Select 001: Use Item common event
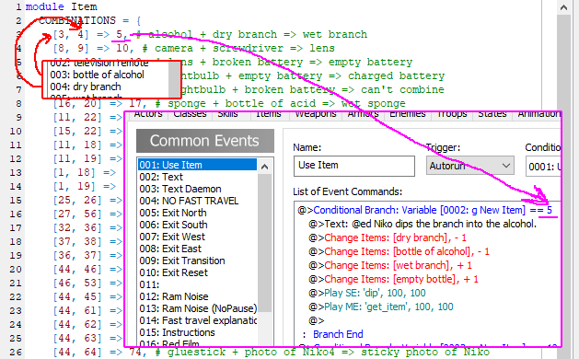This screenshot has height=359, width=579. (197, 165)
